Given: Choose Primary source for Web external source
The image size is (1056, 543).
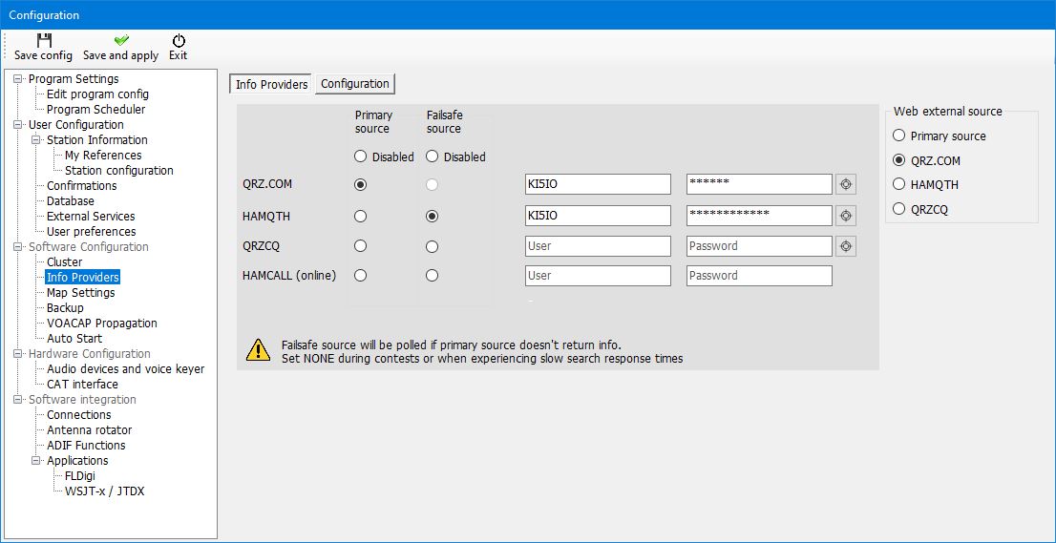Looking at the screenshot, I should [898, 136].
